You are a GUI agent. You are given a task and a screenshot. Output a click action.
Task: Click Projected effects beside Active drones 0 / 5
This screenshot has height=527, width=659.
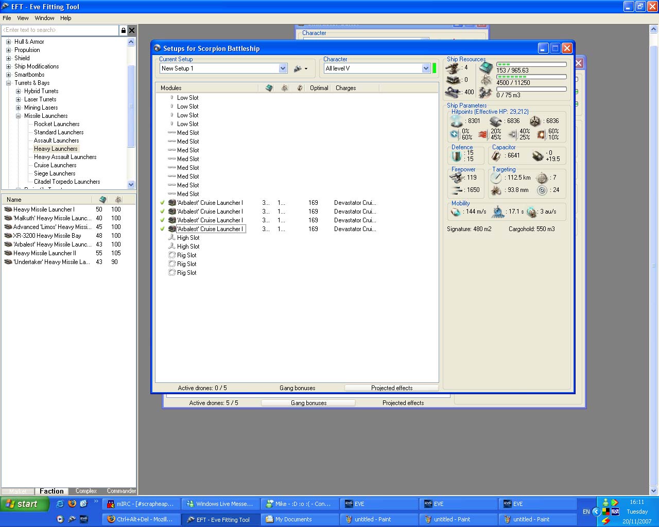(391, 388)
